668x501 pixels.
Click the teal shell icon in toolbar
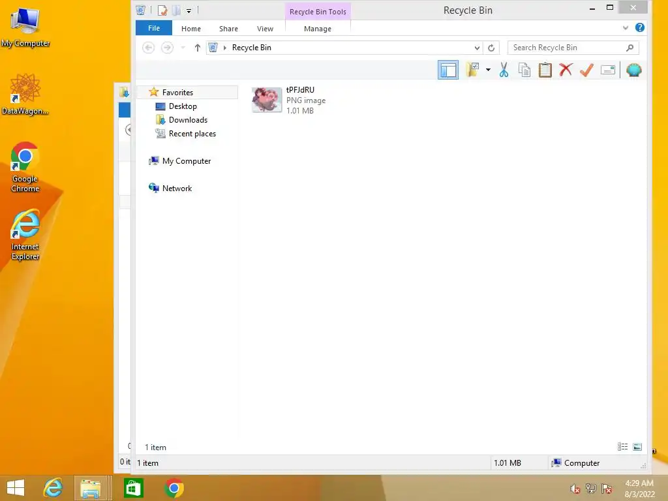coord(634,70)
